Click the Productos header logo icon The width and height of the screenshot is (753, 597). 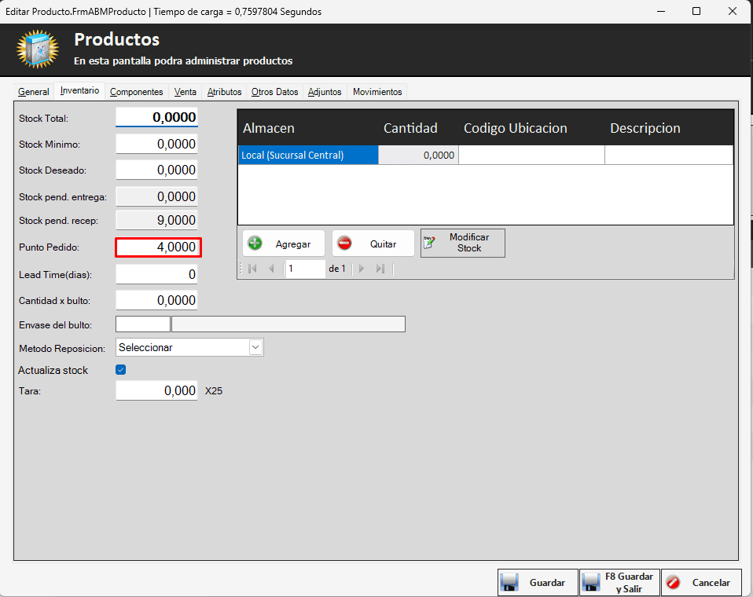[37, 49]
